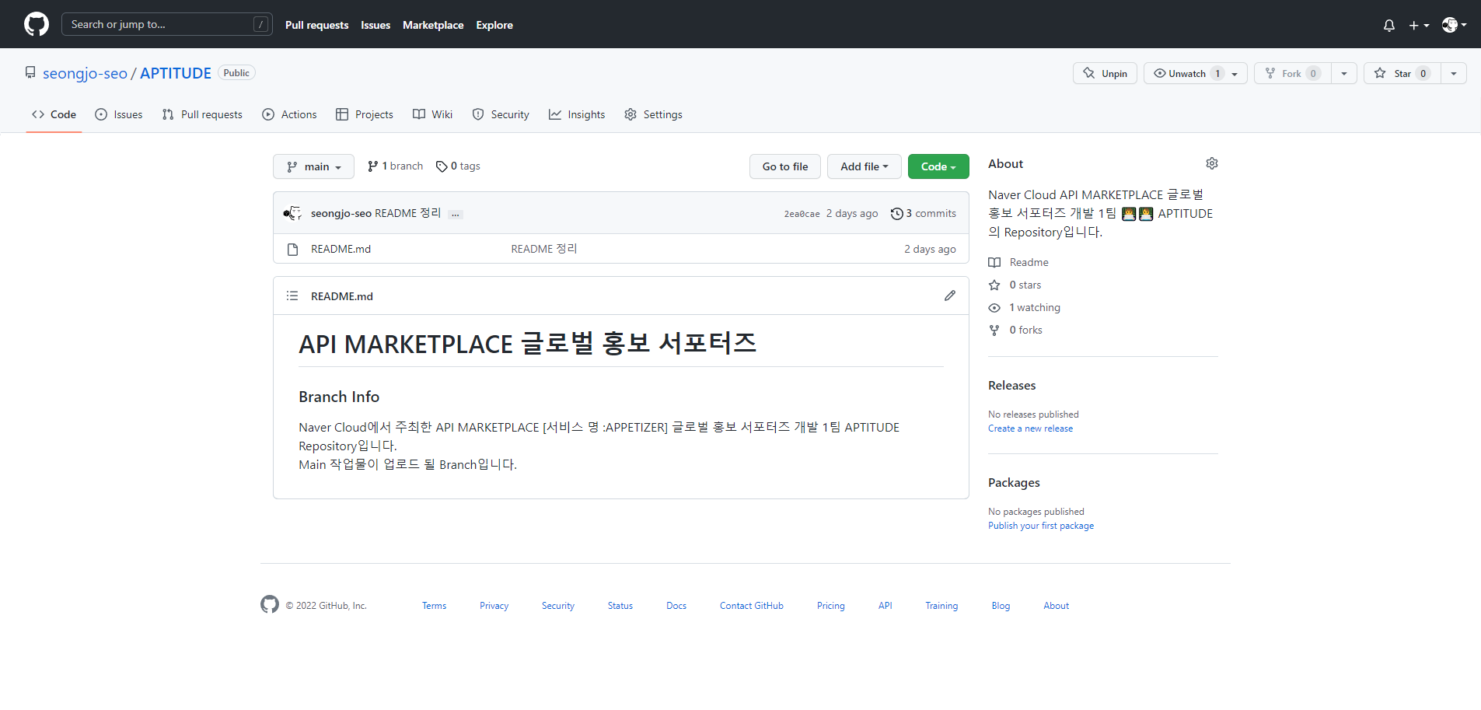Open Training in footer
This screenshot has height=710, width=1481.
tap(941, 606)
